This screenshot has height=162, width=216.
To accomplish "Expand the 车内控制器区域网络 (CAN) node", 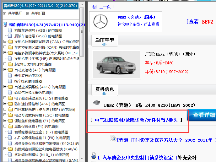I will click(5, 47).
